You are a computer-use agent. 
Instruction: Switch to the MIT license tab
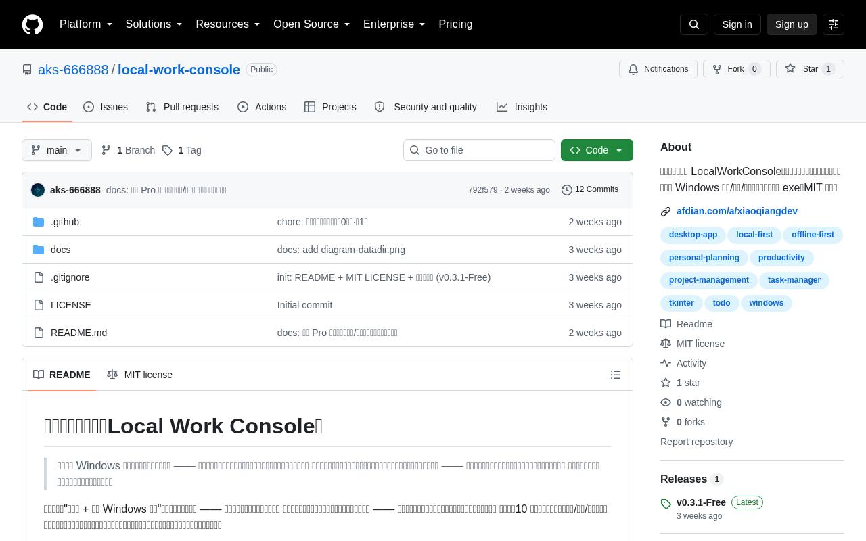140,375
